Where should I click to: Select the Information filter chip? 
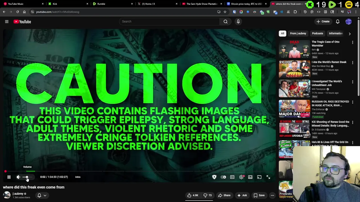(x=336, y=33)
